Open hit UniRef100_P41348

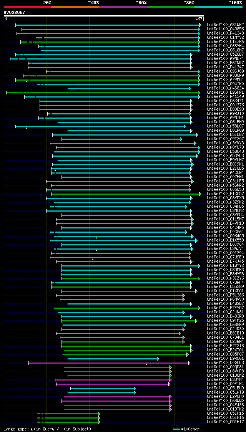pyautogui.click(x=225, y=33)
